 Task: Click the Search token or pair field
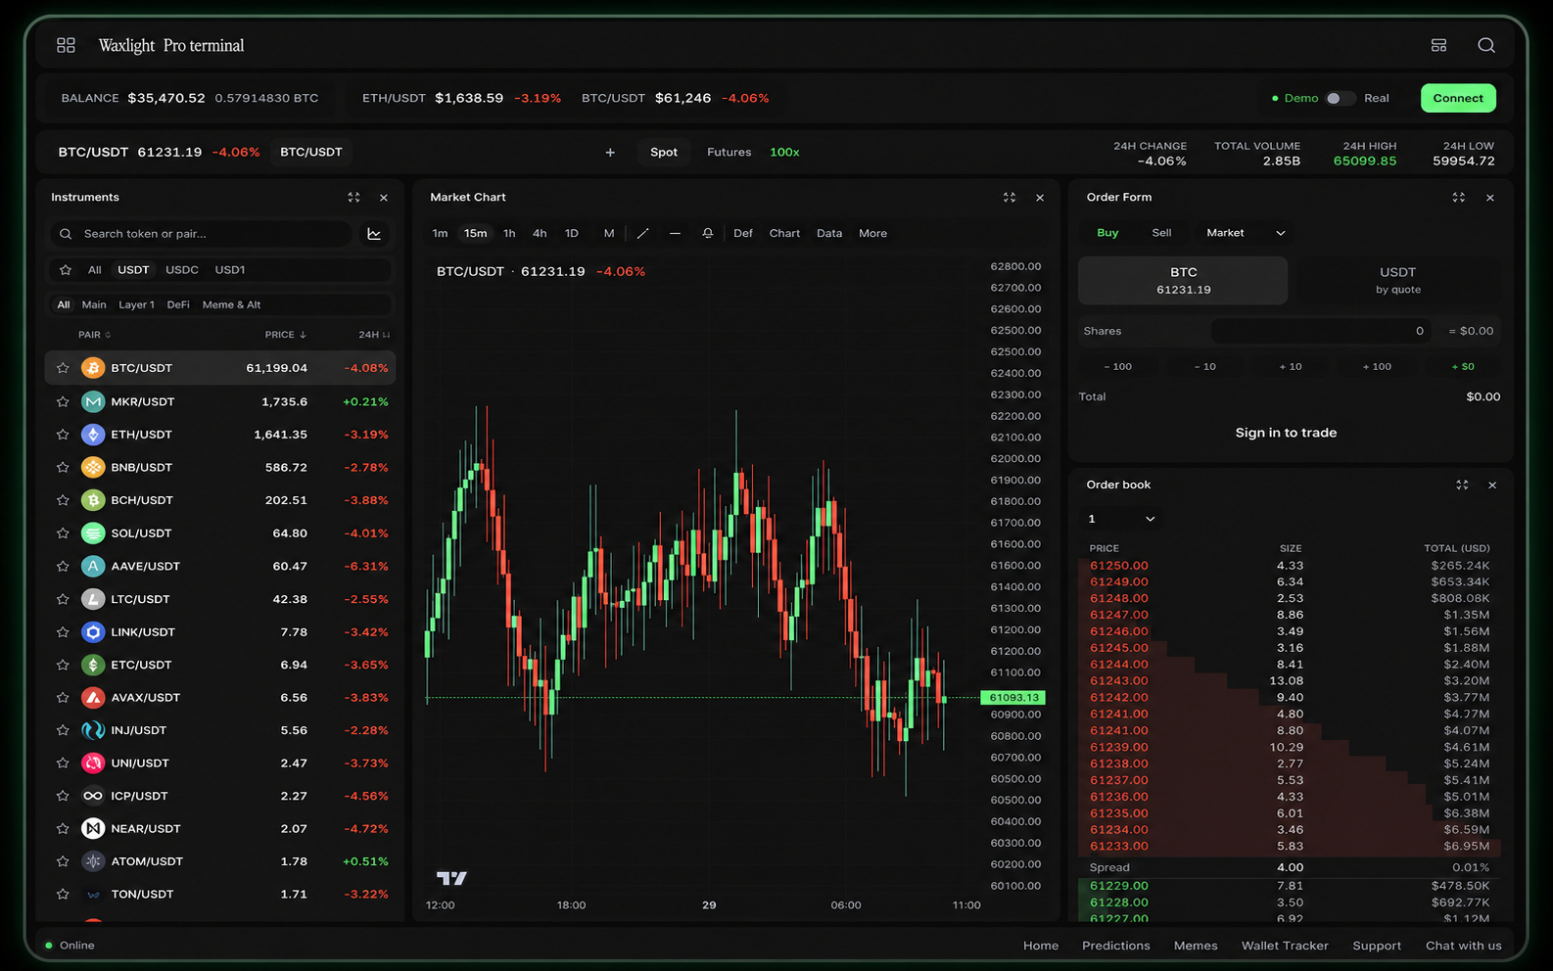coord(201,234)
